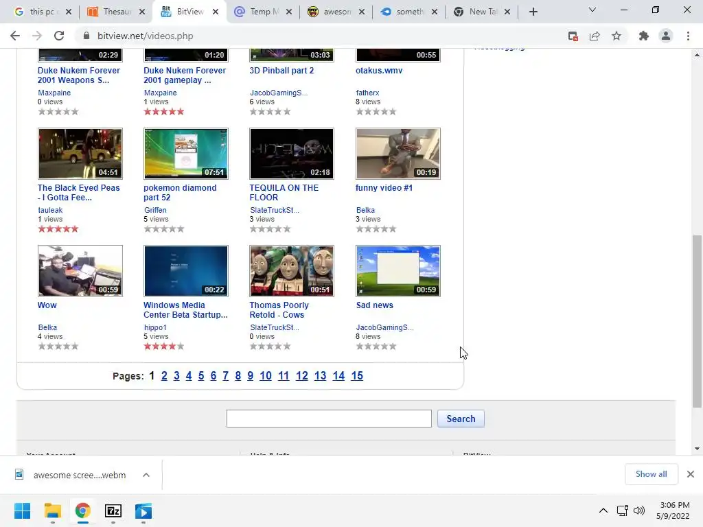Viewport: 703px width, 527px height.
Task: Click the page vertical scrollbar thumb
Action: tap(697, 321)
